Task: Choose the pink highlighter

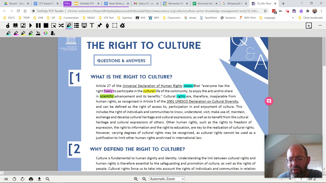Action: click(x=16, y=33)
